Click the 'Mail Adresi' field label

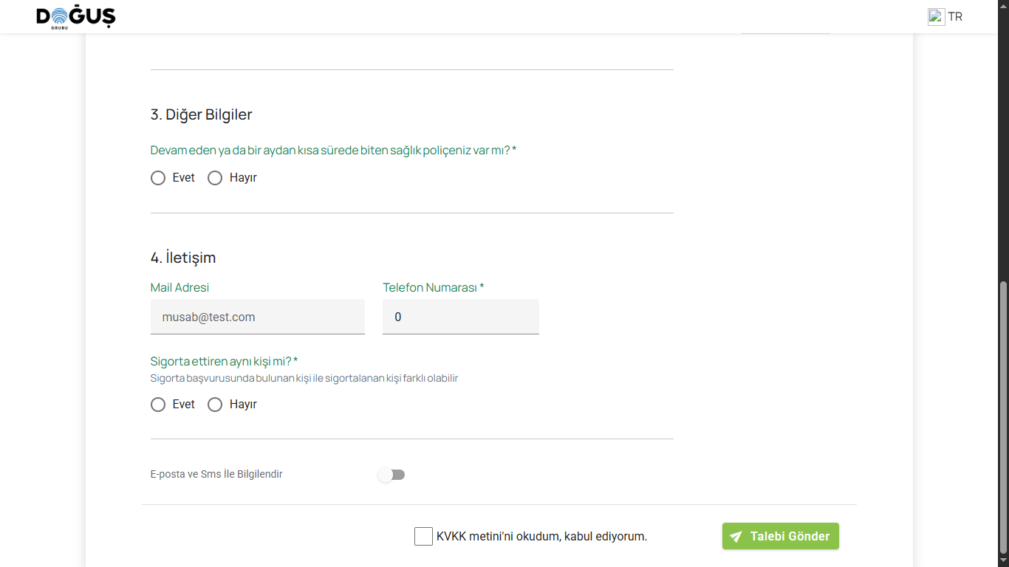click(179, 287)
